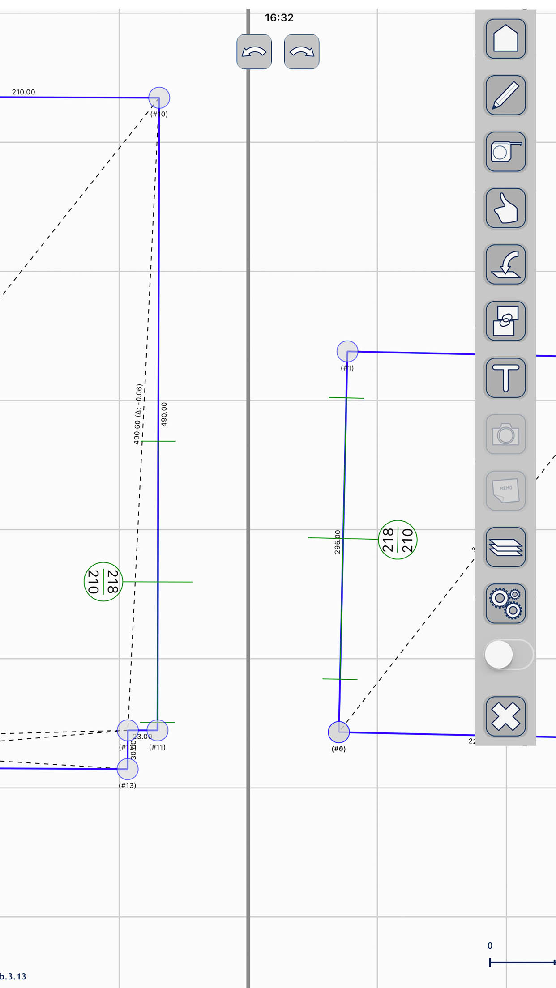The width and height of the screenshot is (556, 988).
Task: Select corner point #11
Action: 157,730
